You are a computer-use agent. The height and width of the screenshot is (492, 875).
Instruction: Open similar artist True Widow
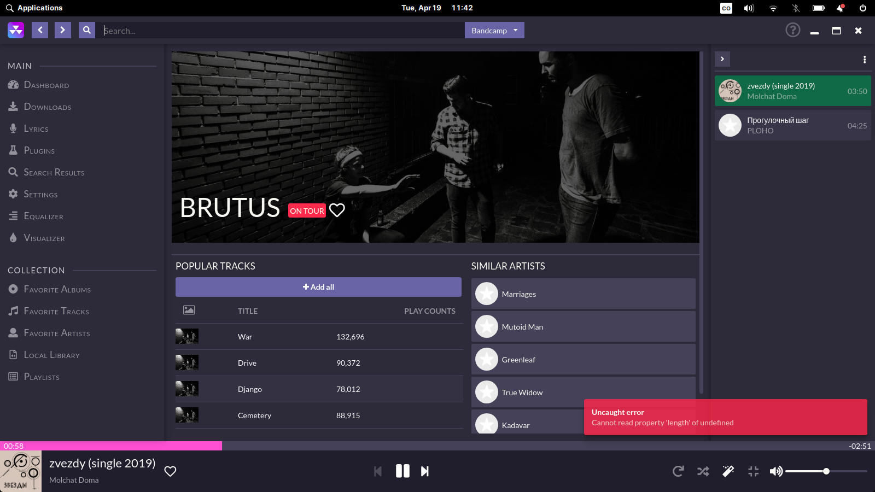point(584,392)
